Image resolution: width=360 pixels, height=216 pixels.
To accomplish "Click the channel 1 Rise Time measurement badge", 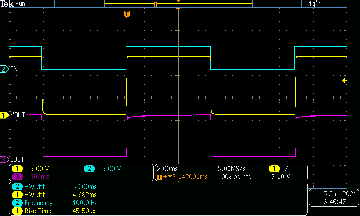I will pos(17,211).
